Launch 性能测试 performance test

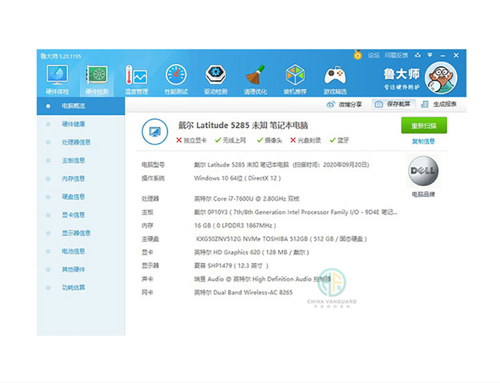[x=176, y=80]
